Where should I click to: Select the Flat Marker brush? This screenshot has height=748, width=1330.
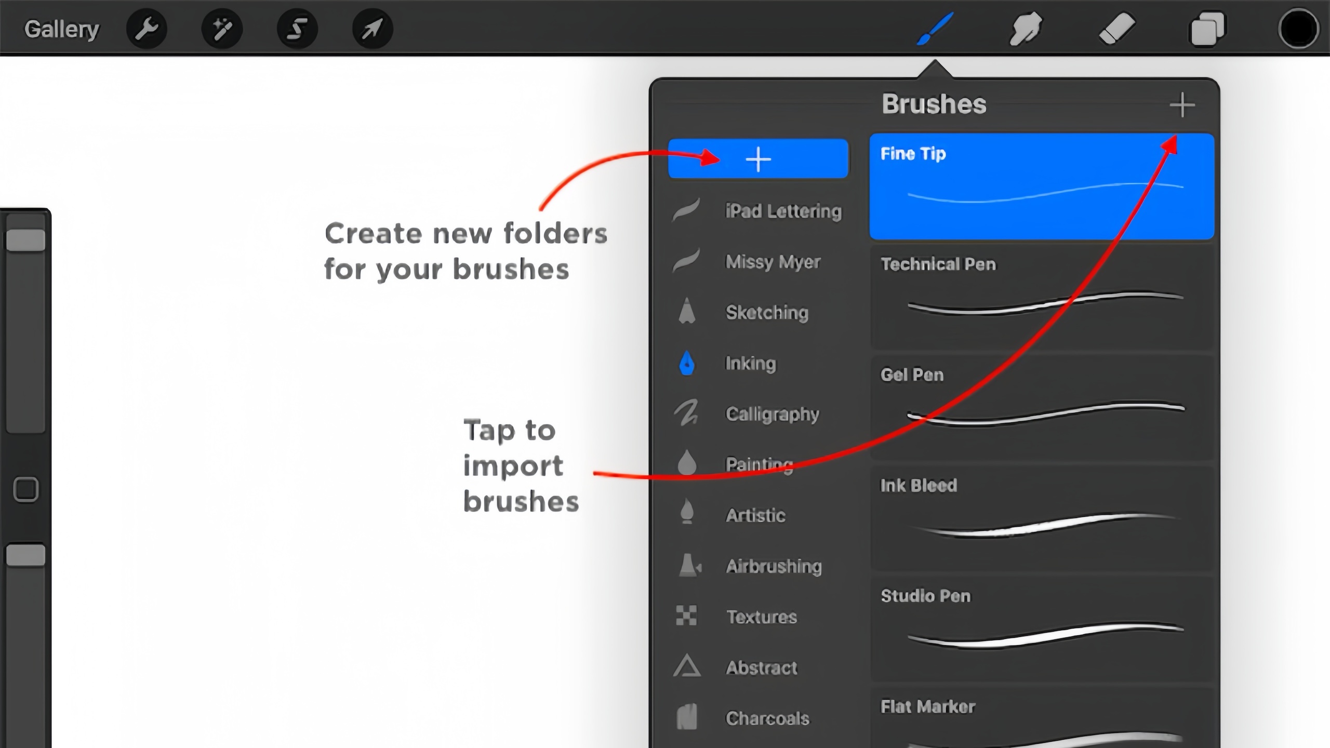coord(1042,718)
